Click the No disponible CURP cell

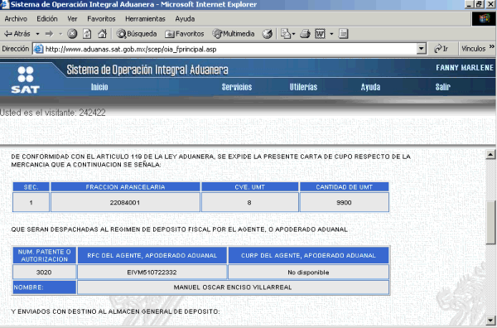pyautogui.click(x=308, y=273)
